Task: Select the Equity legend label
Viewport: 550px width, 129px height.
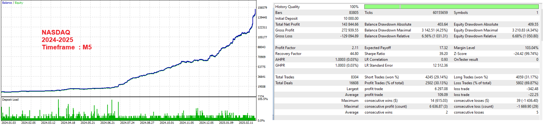Action: point(19,3)
